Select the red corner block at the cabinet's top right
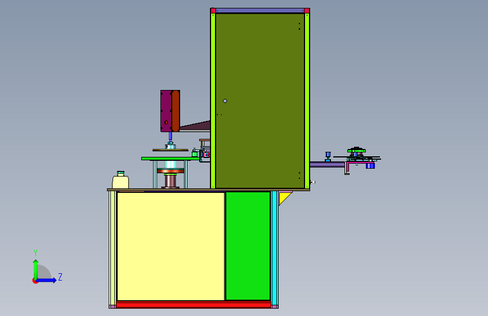The image size is (488, 316). [x=307, y=11]
